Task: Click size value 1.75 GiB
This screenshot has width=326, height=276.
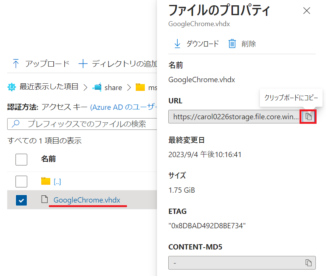Action: [x=182, y=190]
